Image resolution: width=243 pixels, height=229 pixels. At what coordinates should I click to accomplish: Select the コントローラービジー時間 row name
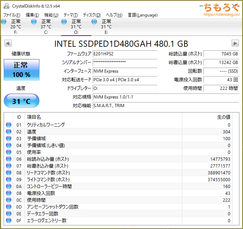(x=49, y=186)
